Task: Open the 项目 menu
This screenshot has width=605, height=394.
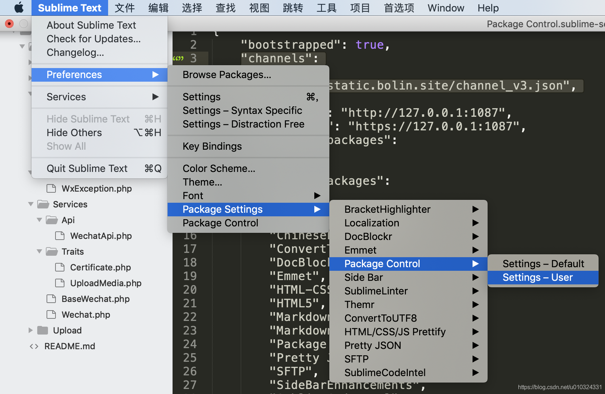Action: 360,8
